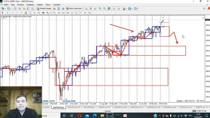Expand the Periods dropdown arrow

[x=132, y=9]
